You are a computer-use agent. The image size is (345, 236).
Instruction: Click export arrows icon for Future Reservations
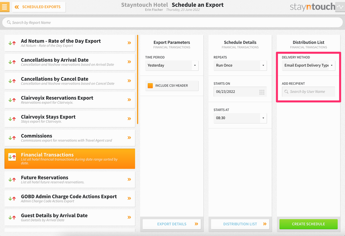coord(12,179)
